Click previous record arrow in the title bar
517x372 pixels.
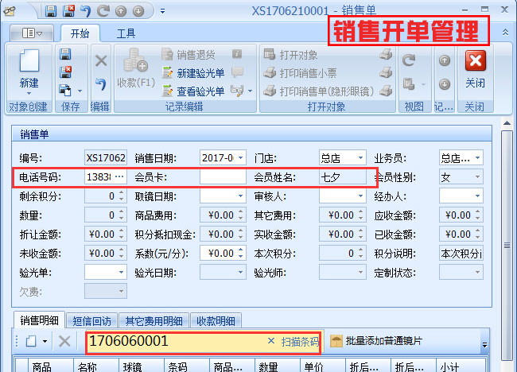121,12
